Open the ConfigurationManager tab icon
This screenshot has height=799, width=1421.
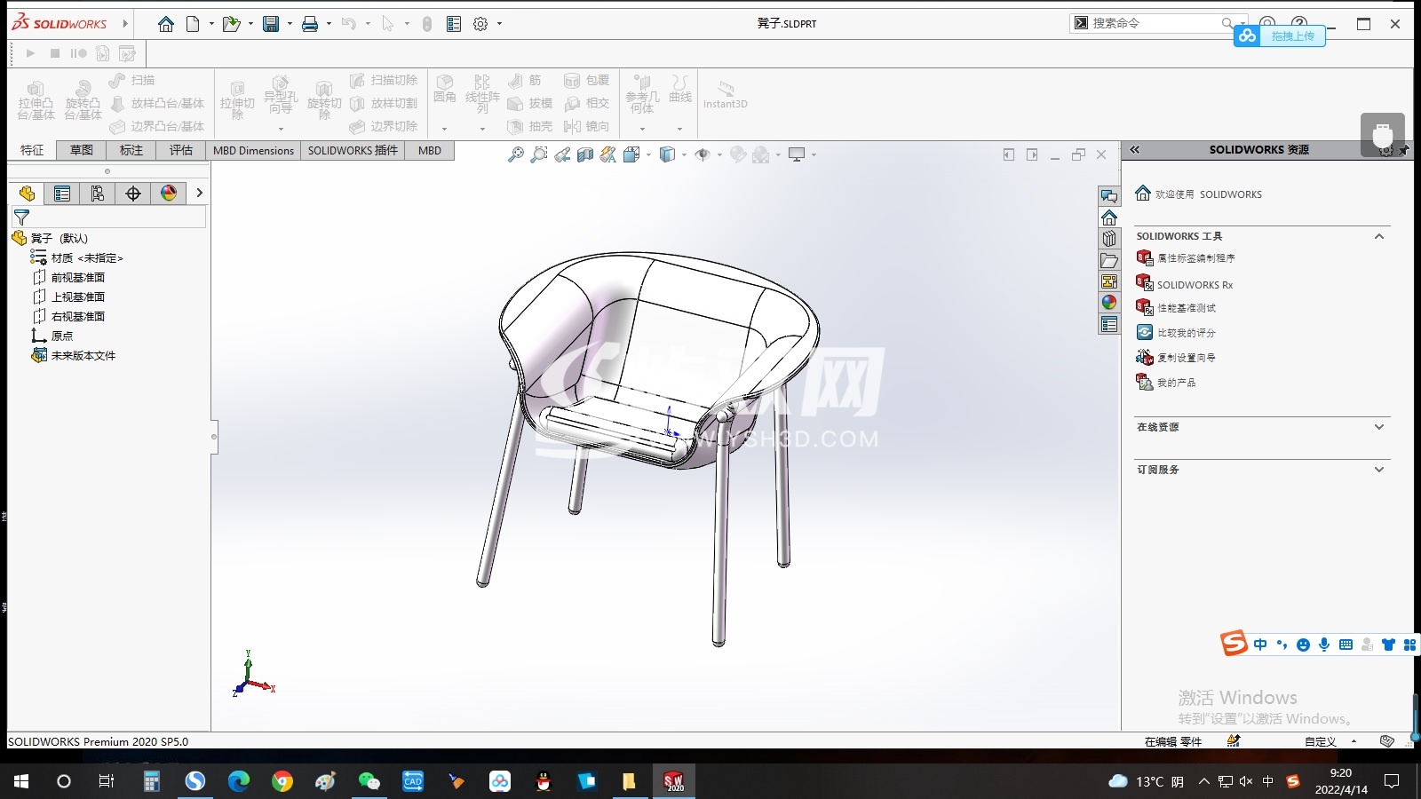click(x=98, y=194)
